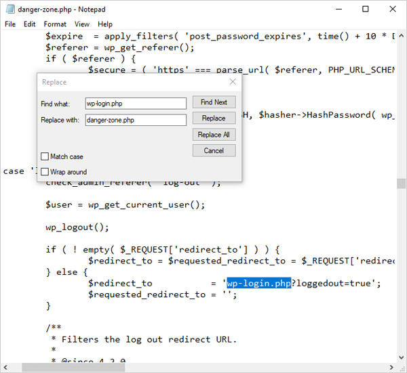Close the Replace dialog with X
The image size is (407, 373).
[233, 82]
